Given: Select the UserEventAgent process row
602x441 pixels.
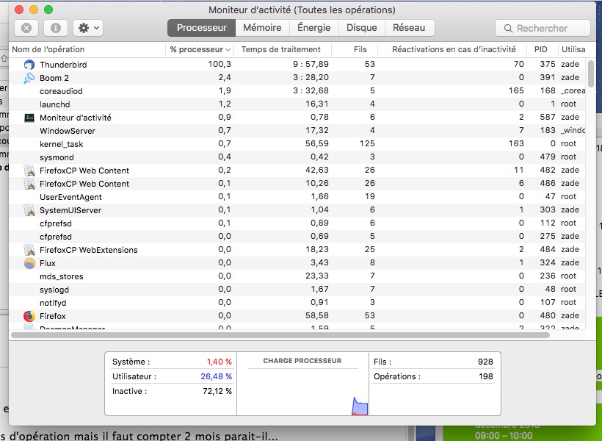Looking at the screenshot, I should coord(297,197).
